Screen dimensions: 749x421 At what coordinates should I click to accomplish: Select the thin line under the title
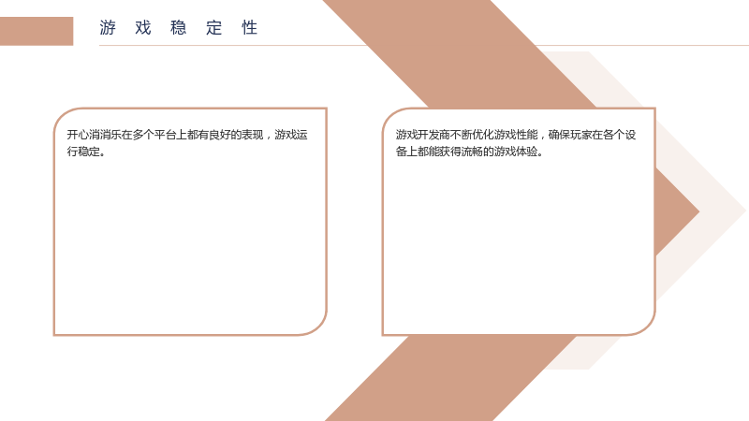424,45
